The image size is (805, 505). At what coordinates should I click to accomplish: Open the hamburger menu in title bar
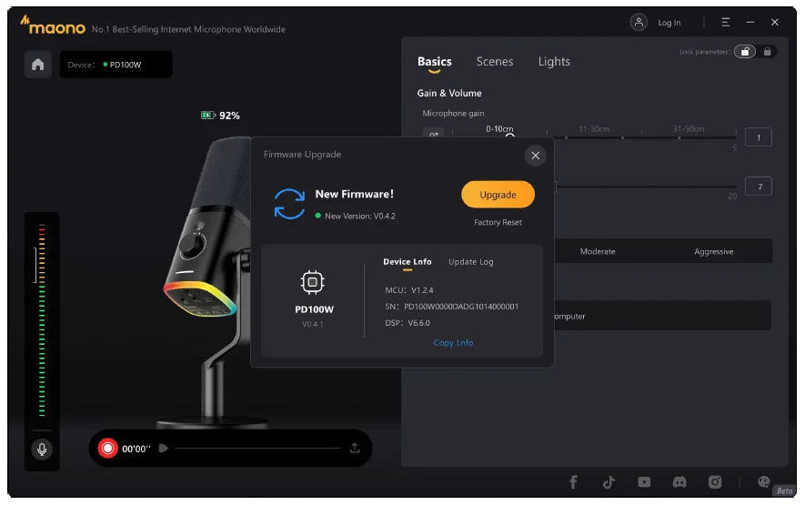tap(726, 23)
